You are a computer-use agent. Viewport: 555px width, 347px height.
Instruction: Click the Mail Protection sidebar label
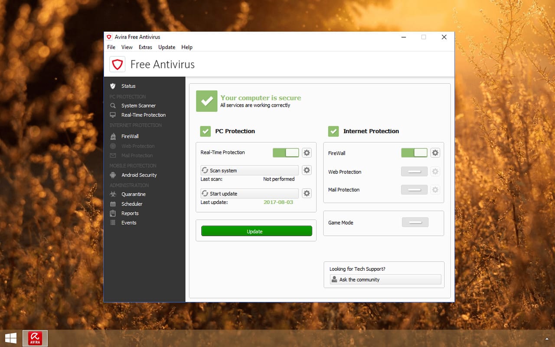(137, 155)
